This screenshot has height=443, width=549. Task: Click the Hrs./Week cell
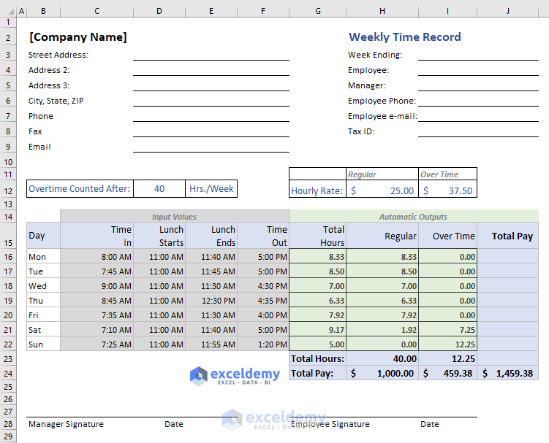pyautogui.click(x=211, y=189)
